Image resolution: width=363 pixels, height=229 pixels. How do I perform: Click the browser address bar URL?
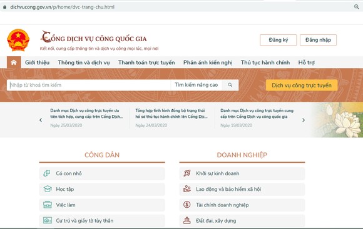pos(63,7)
